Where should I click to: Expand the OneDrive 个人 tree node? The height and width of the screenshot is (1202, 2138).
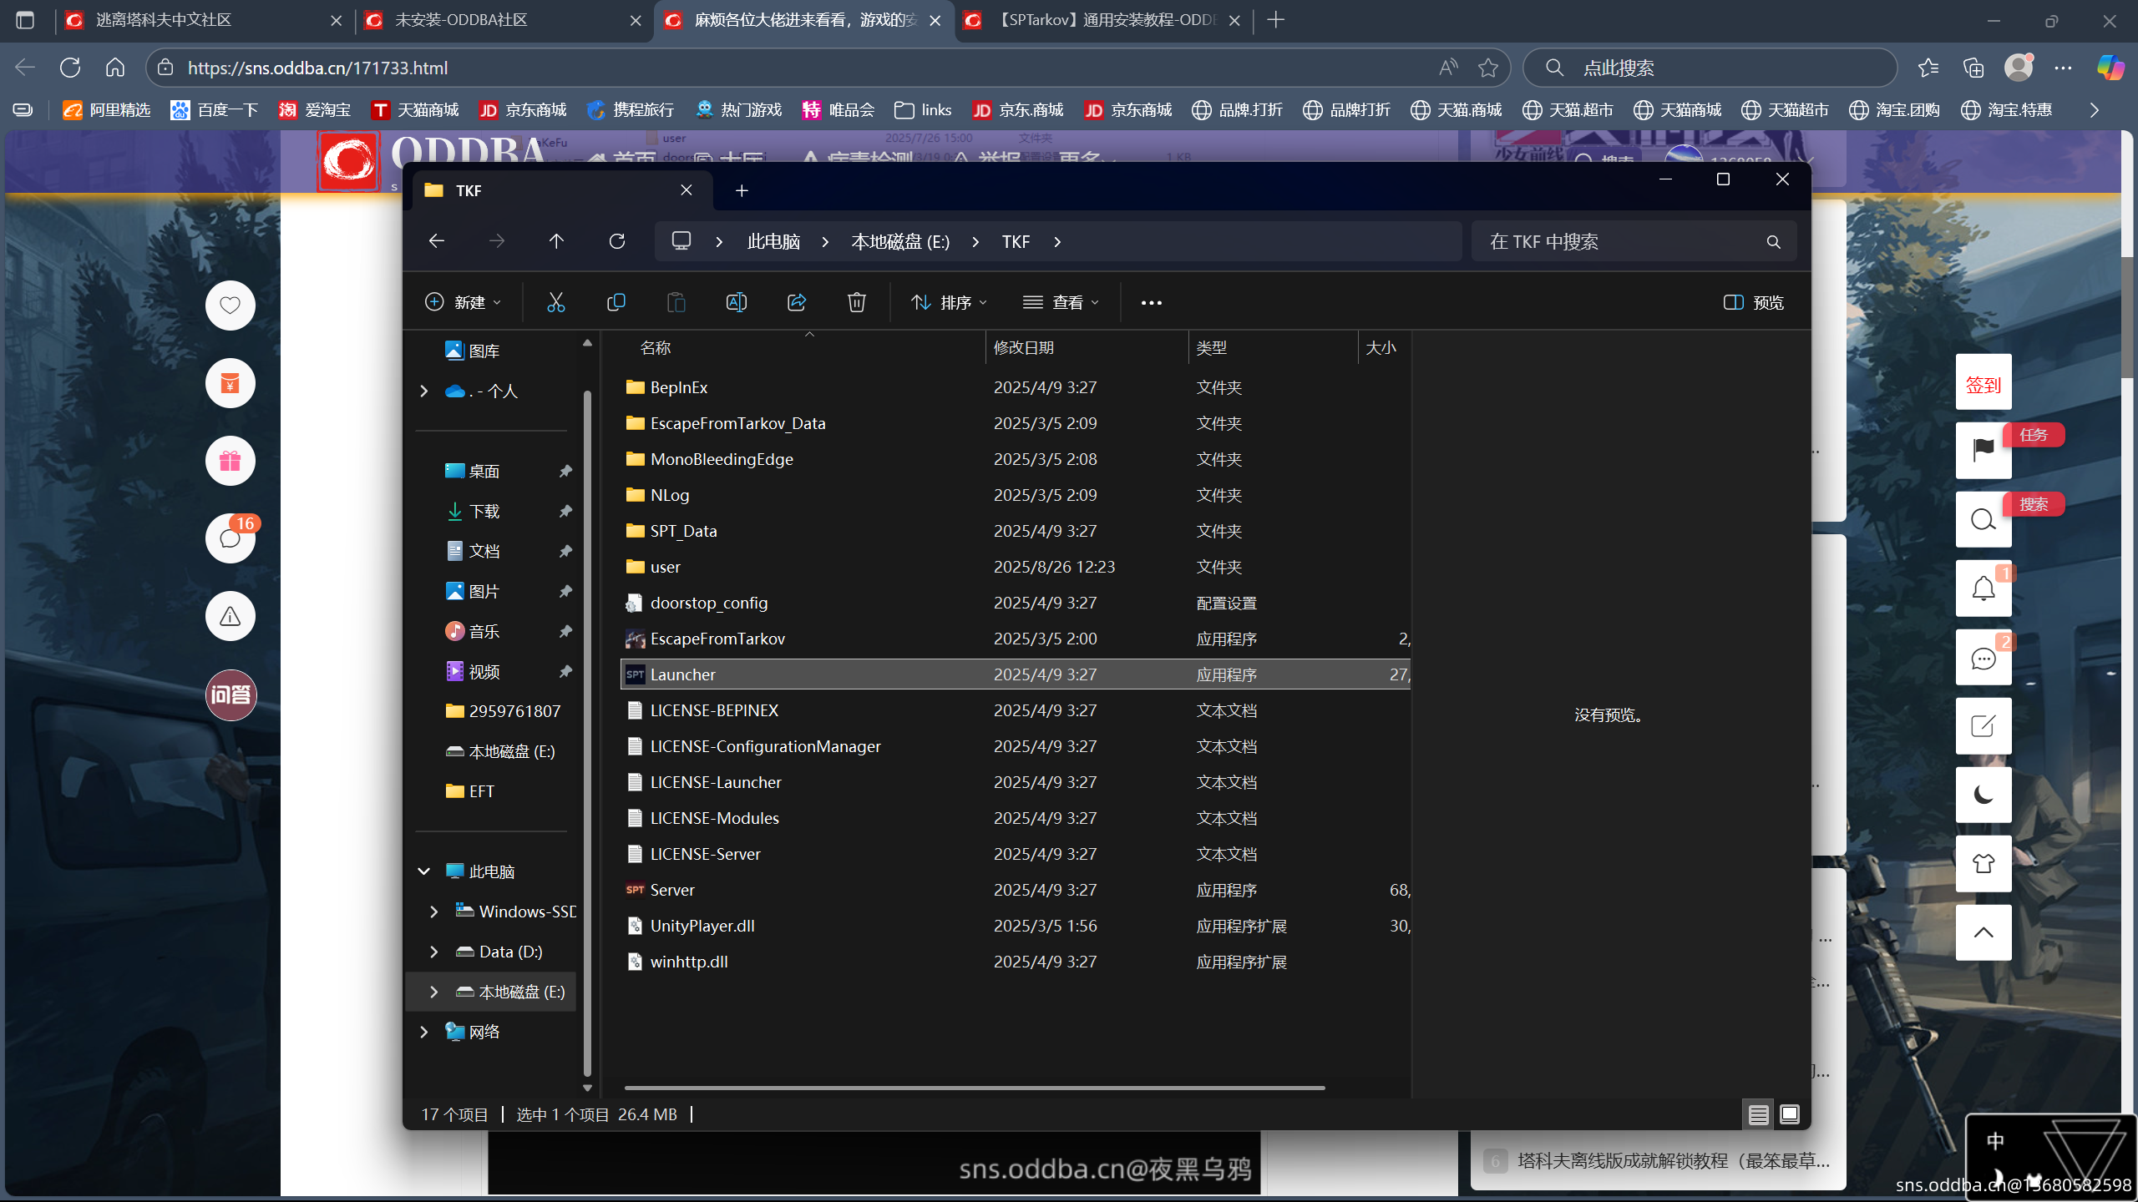[x=424, y=391]
